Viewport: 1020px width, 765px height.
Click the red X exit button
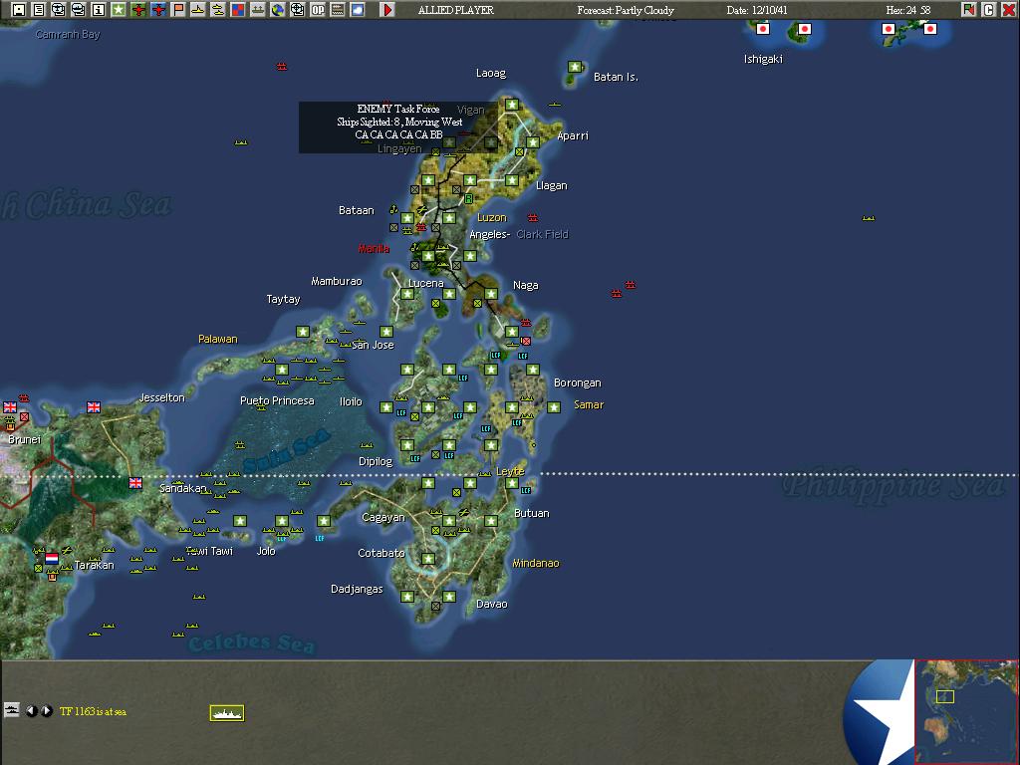click(1008, 10)
